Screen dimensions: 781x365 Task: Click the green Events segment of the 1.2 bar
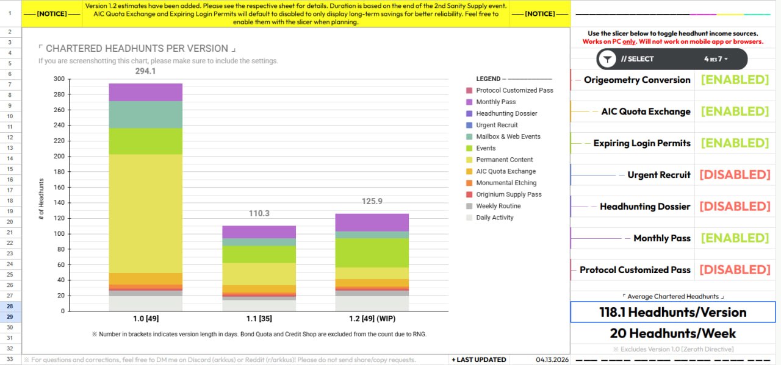[x=372, y=252]
